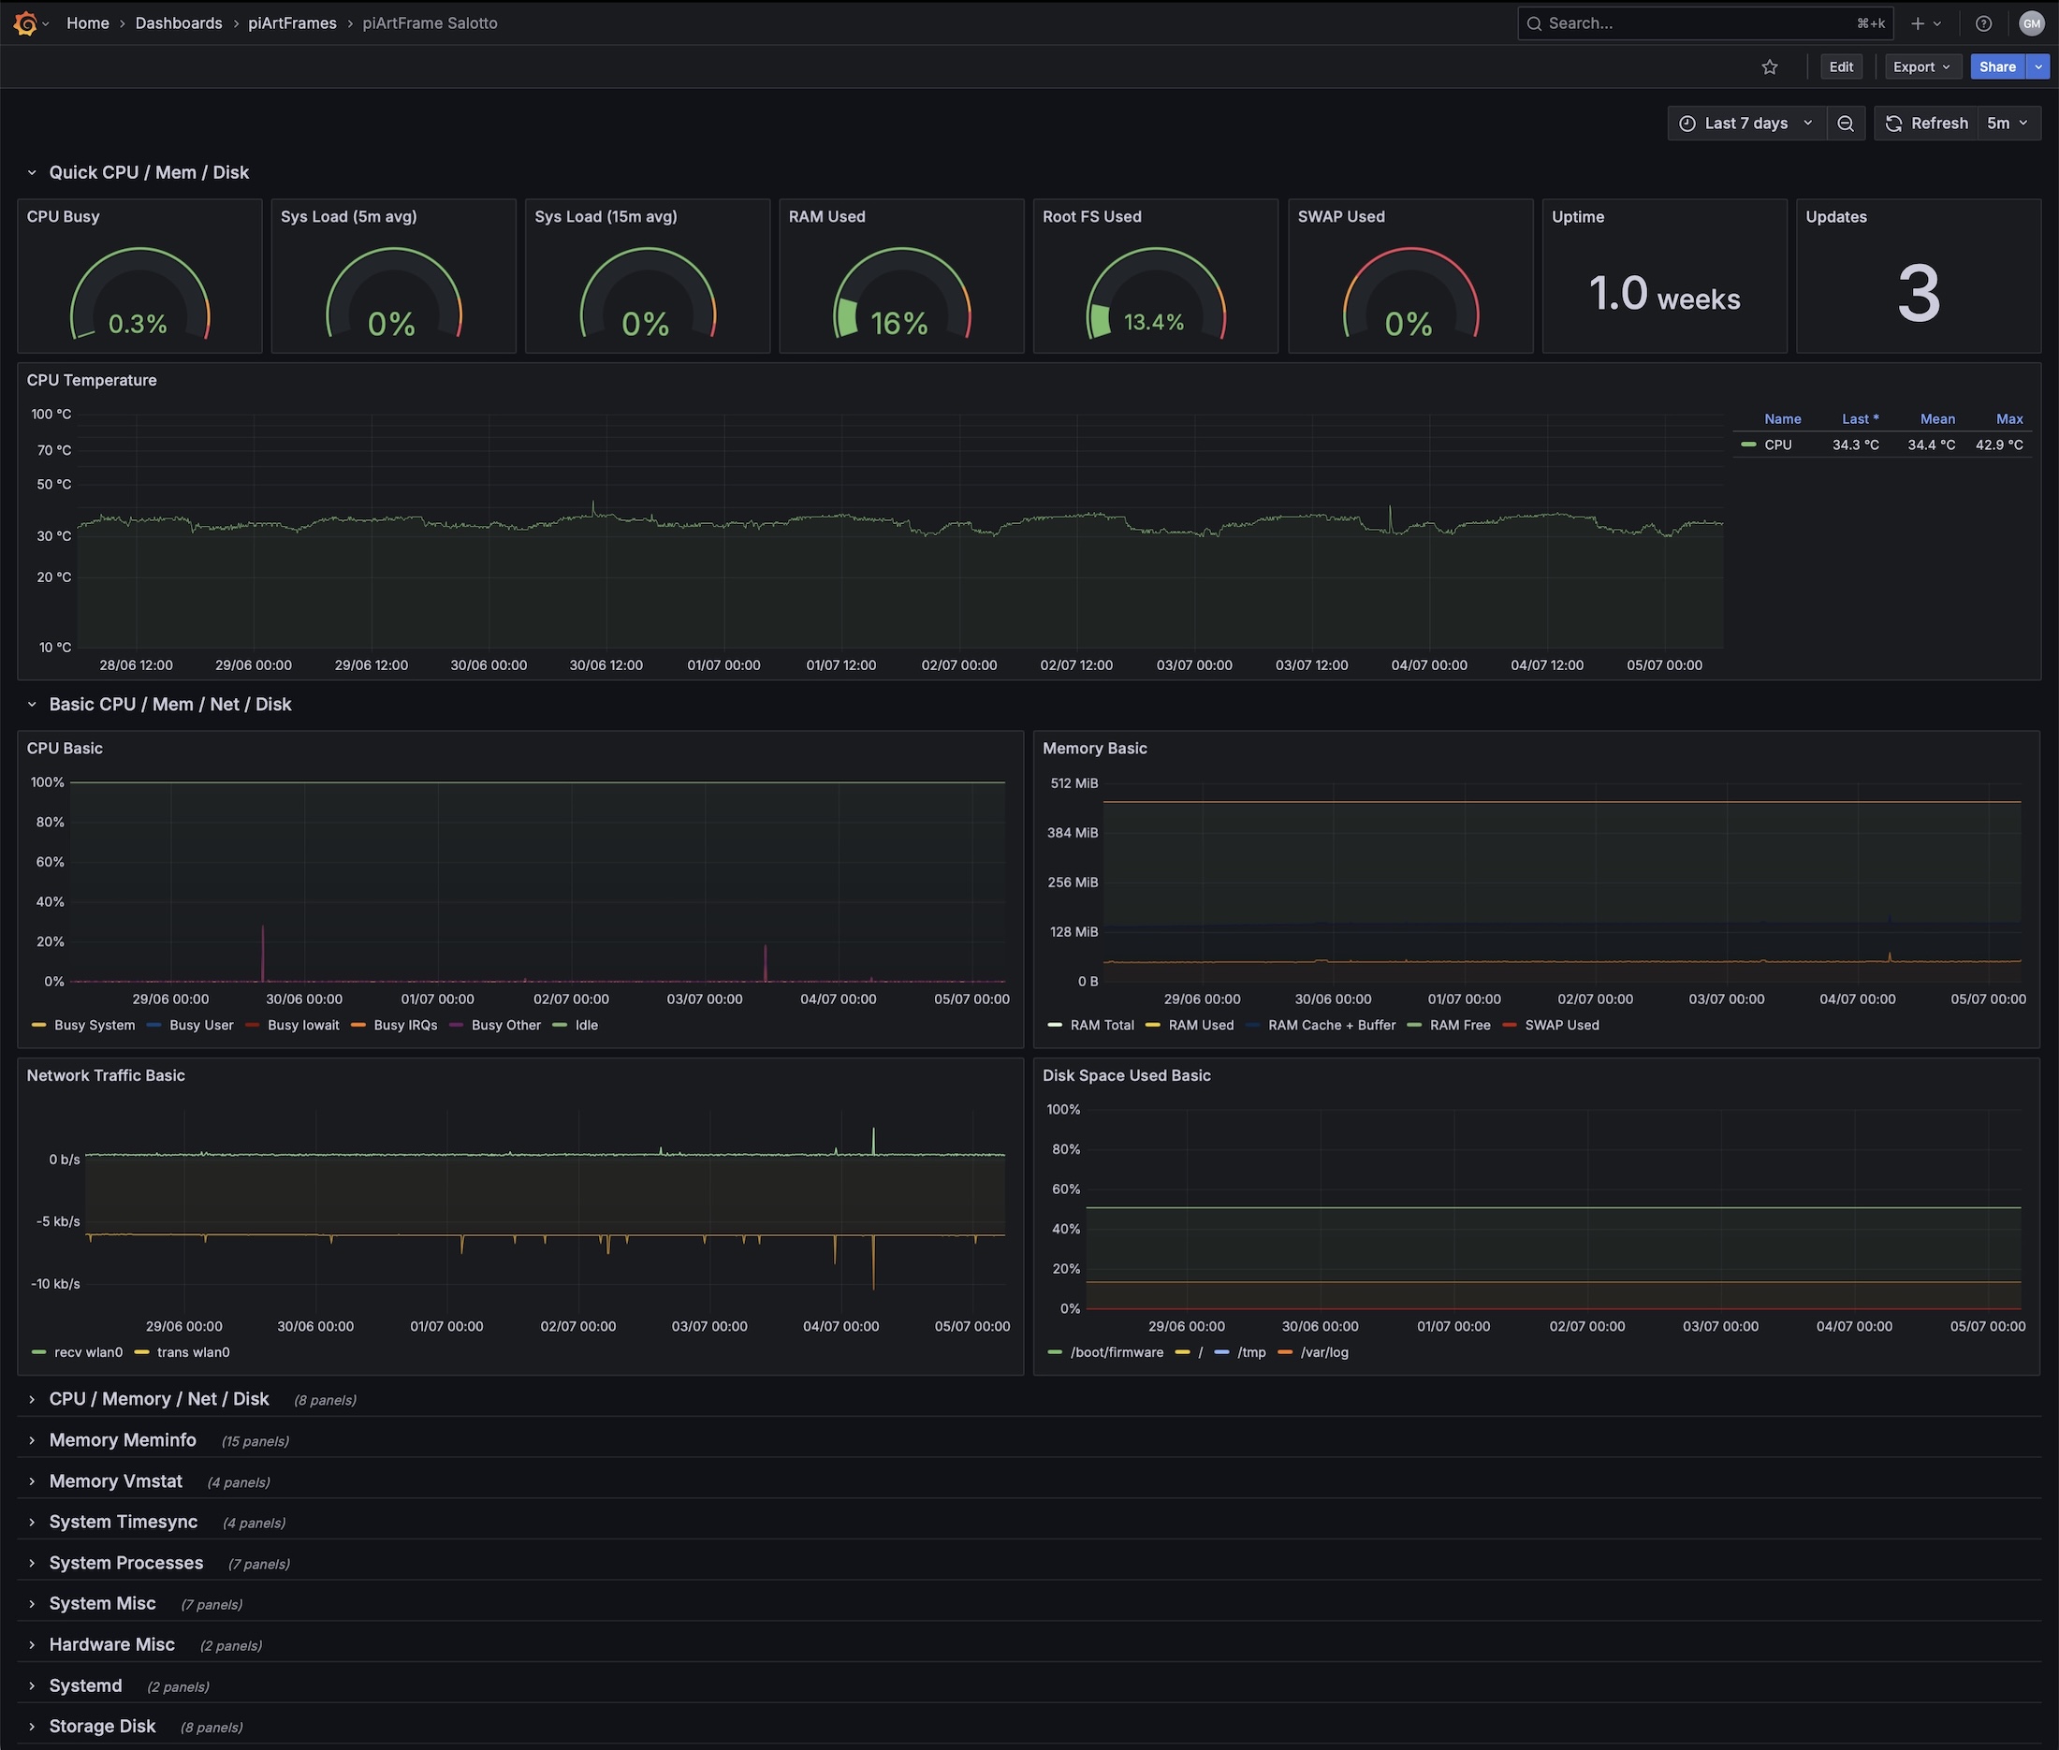2059x1750 pixels.
Task: Expand the Hardware Misc row
Action: [101, 1644]
